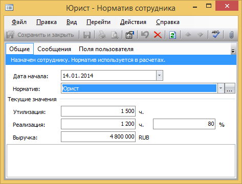Switch to the Общие tab
242x184 pixels.
click(x=19, y=49)
